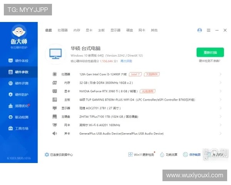Click the 声卡 speaker icon
231x185 pixels.
pos(55,133)
